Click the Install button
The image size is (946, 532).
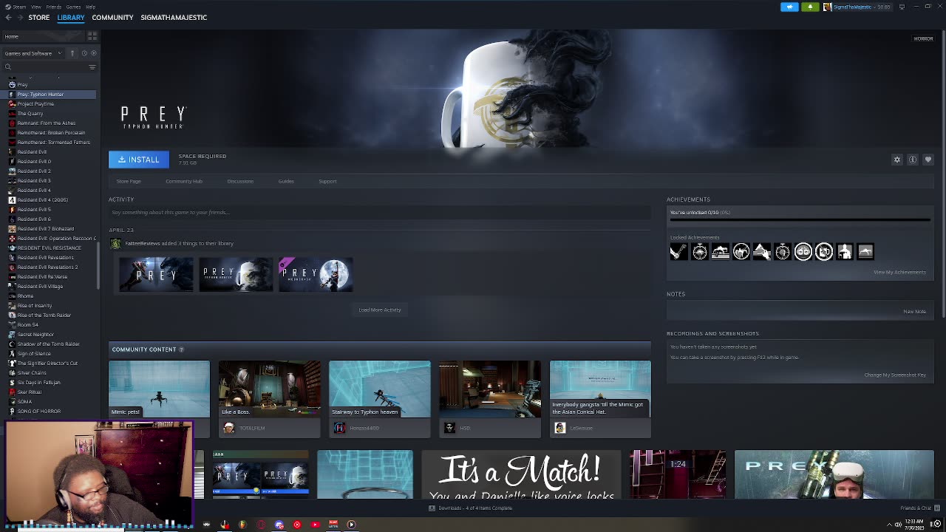click(139, 160)
